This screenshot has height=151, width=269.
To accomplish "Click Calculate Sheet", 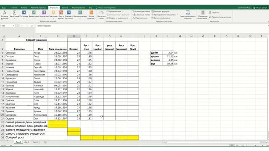I will tap(220, 17).
